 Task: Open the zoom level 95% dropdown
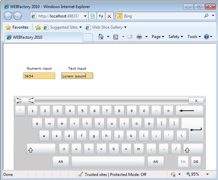pos(207,174)
